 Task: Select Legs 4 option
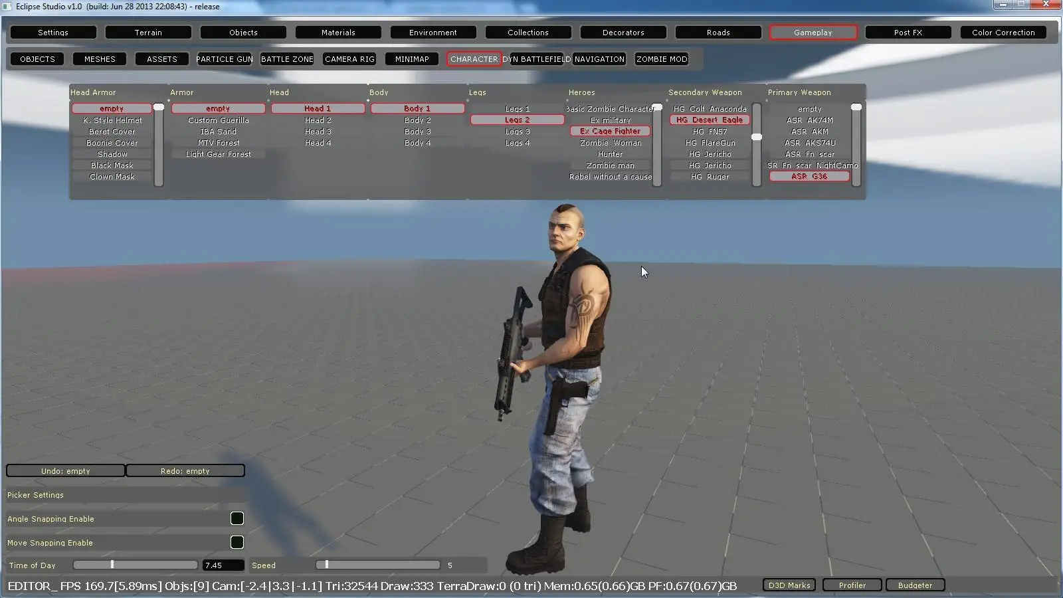coord(518,143)
